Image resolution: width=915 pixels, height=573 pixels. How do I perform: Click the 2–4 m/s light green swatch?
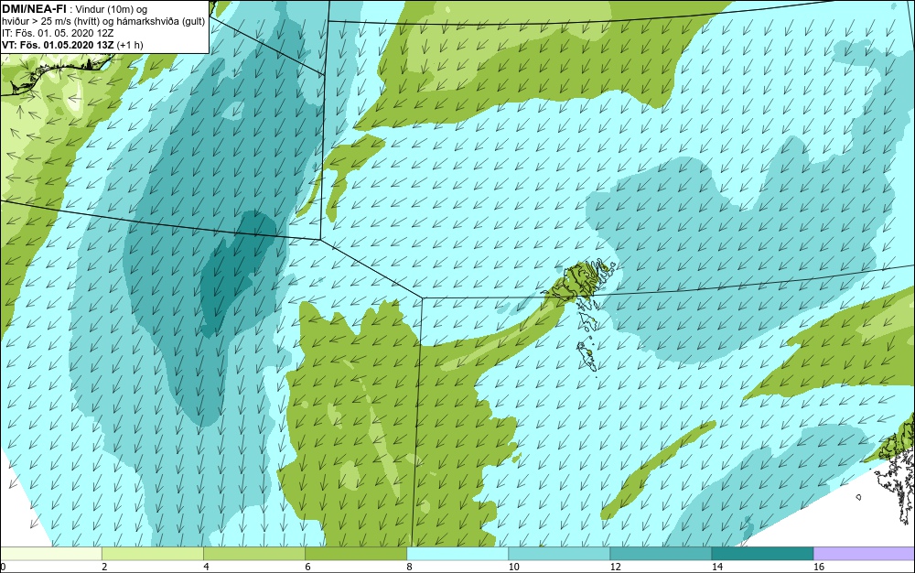point(153,554)
